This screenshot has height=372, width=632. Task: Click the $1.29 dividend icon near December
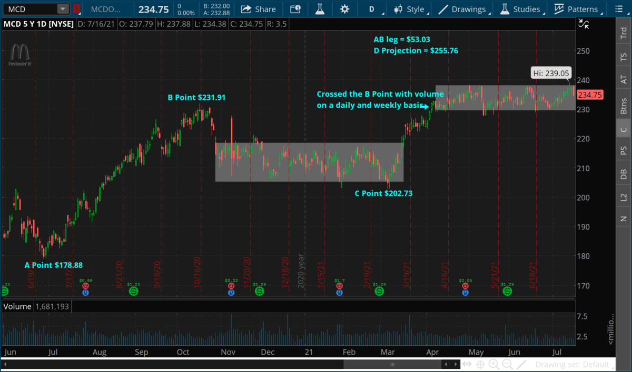click(259, 291)
